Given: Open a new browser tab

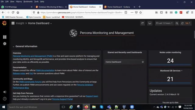Looking at the screenshot, I should point(140,7).
